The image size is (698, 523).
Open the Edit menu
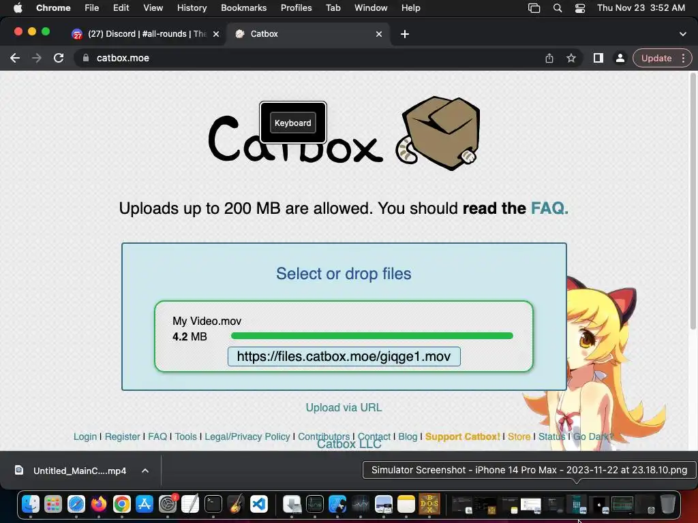(x=121, y=8)
